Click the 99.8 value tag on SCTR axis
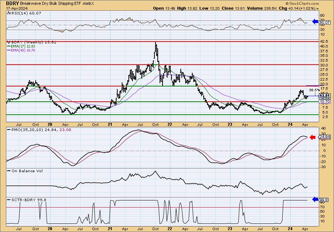The image size is (334, 232). (x=324, y=200)
